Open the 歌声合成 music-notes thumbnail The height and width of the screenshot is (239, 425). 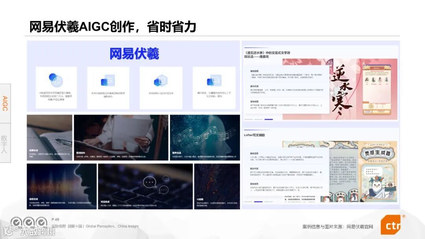205,138
